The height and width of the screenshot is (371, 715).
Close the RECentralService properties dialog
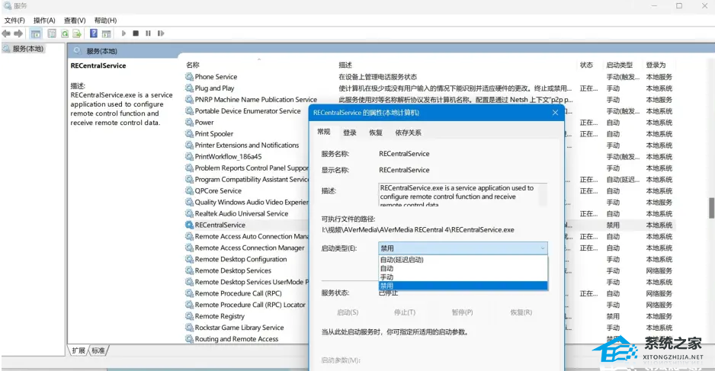555,113
